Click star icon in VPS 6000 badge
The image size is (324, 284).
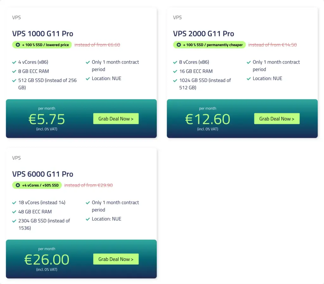(18, 185)
